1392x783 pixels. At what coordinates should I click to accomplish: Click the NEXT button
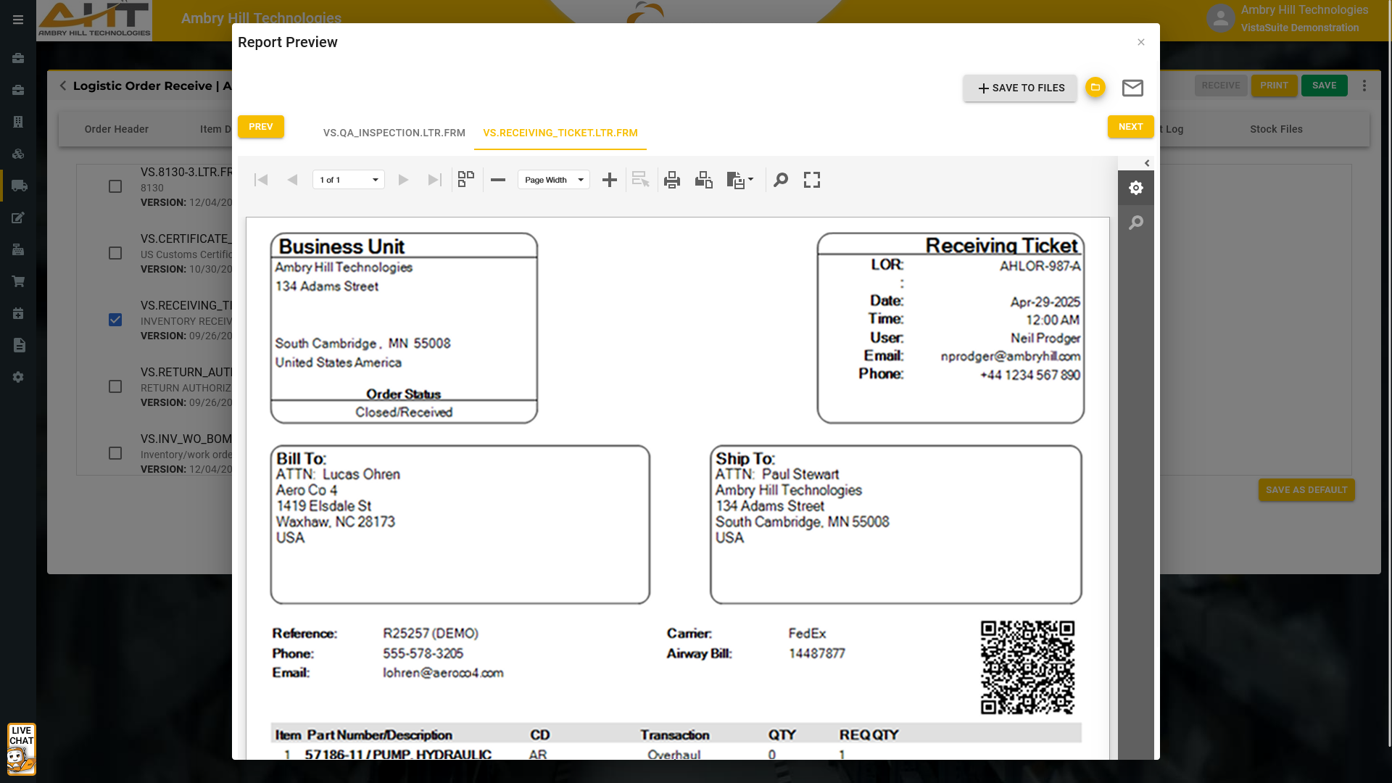tap(1130, 127)
